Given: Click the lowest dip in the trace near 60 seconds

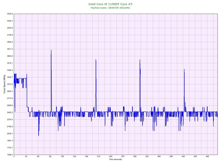Looking at the screenshot, I should (x=39, y=135).
